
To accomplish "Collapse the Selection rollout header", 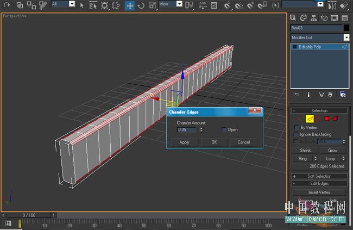I will pos(319,110).
